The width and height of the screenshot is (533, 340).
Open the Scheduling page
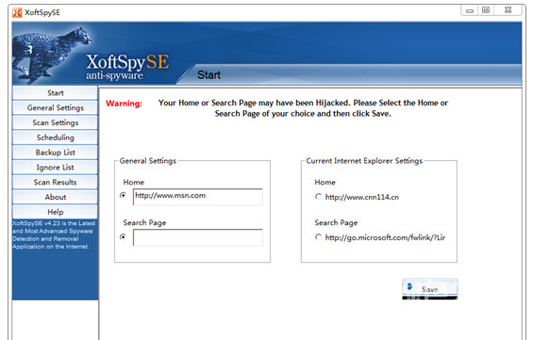coord(55,138)
